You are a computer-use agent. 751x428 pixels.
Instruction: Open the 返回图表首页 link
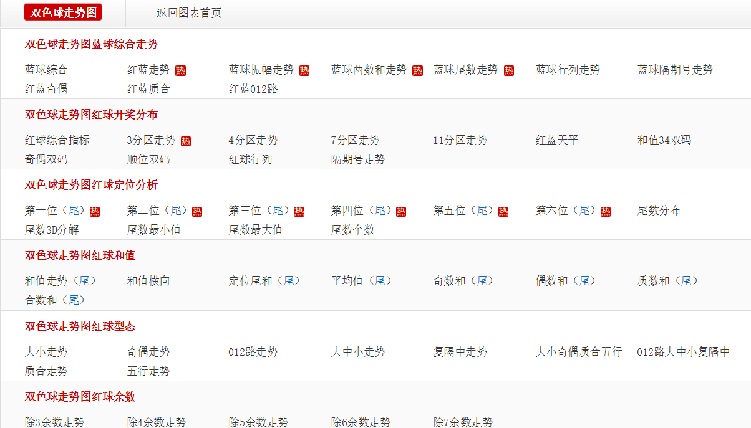coord(188,13)
